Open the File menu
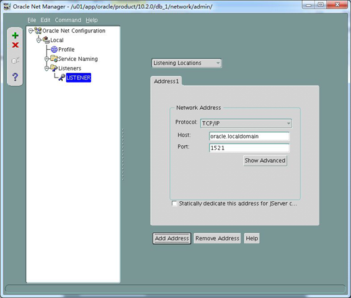This screenshot has height=298, width=351. tap(32, 20)
